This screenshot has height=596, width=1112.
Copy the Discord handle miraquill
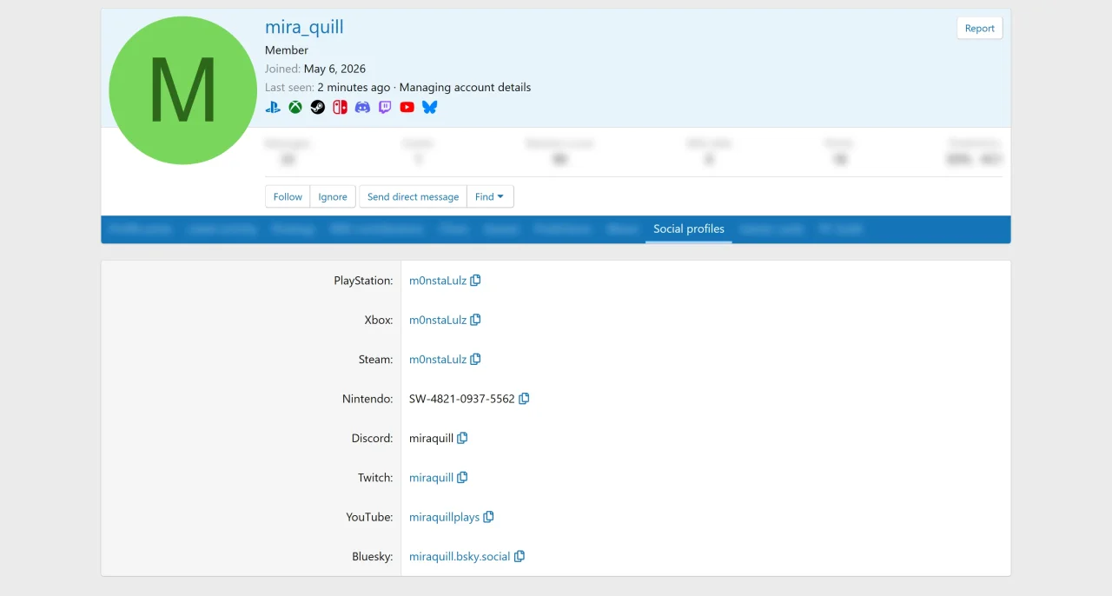point(462,438)
